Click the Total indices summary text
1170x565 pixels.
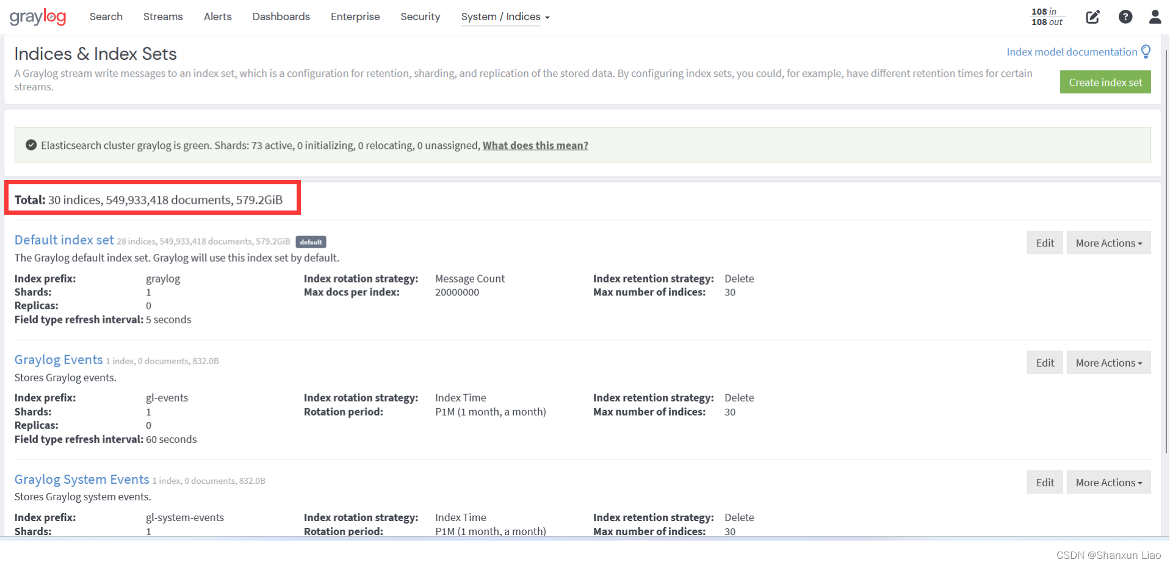(148, 200)
